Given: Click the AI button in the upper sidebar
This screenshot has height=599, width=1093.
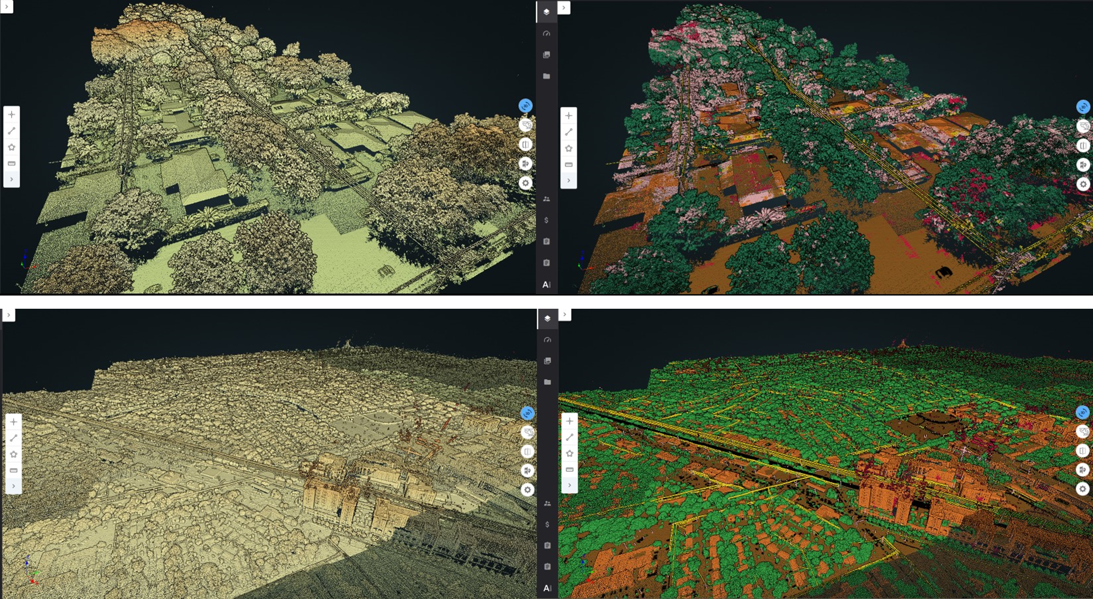Looking at the screenshot, I should pos(546,285).
